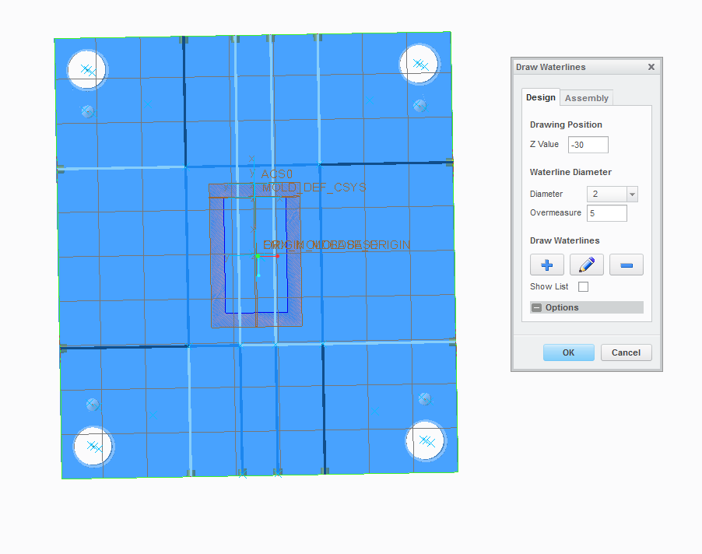Click the Diameter value box
Viewport: 702px width, 554px height.
[x=607, y=195]
